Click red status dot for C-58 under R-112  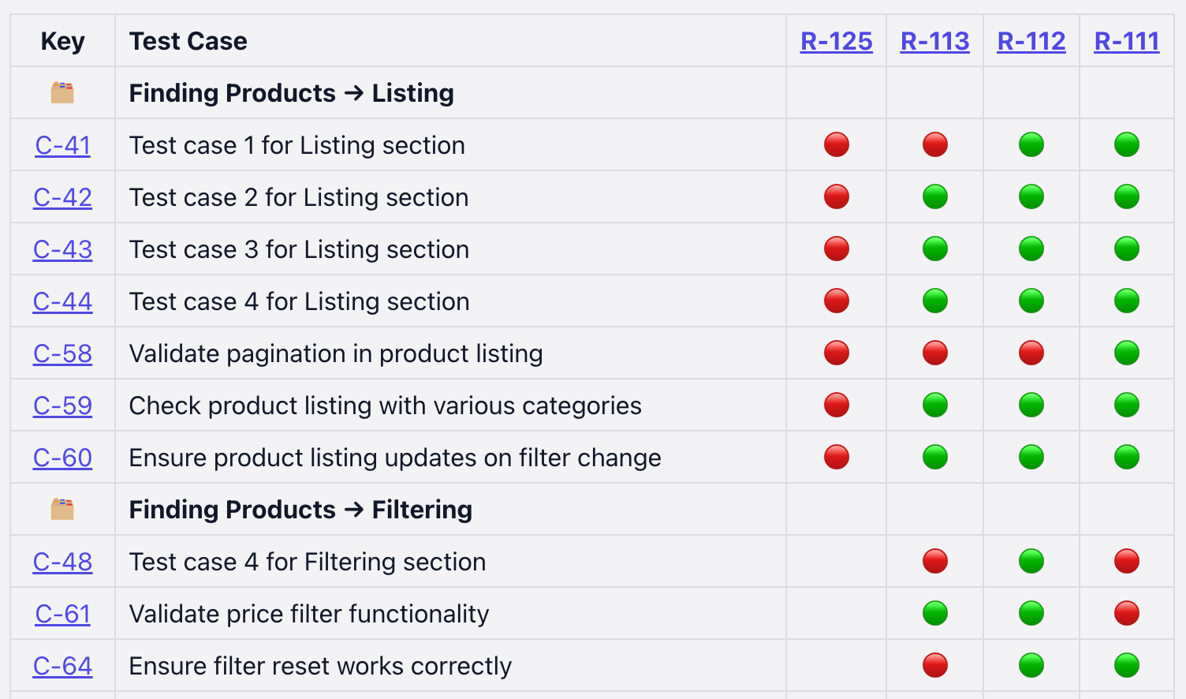click(1031, 353)
